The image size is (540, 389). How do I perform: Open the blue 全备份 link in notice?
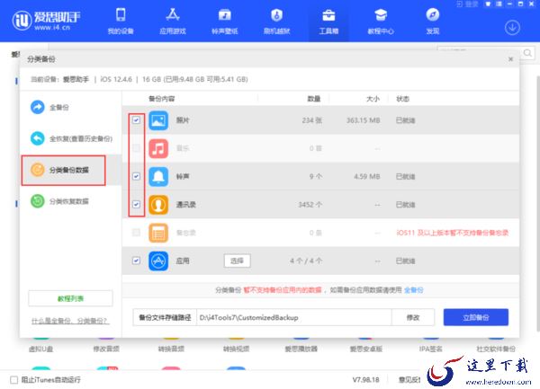tap(414, 290)
